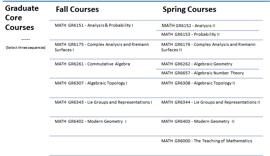270x156 pixels.
Task: Open MATH GR6152 Analysis II course
Action: [188, 26]
